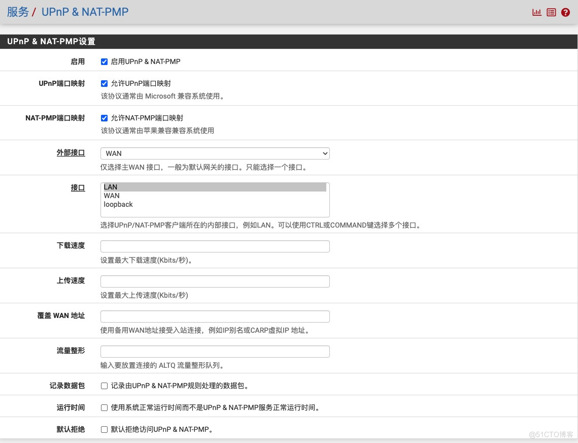The width and height of the screenshot is (578, 443).
Task: Enable 默认拒绝访问UPnP & NAT-PMP checkbox
Action: click(x=105, y=429)
